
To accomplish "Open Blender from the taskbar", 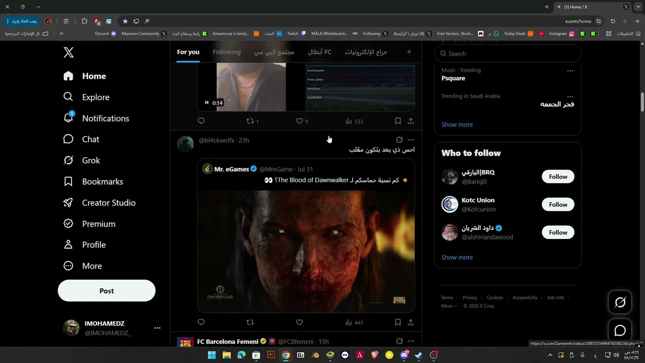I will point(315,355).
